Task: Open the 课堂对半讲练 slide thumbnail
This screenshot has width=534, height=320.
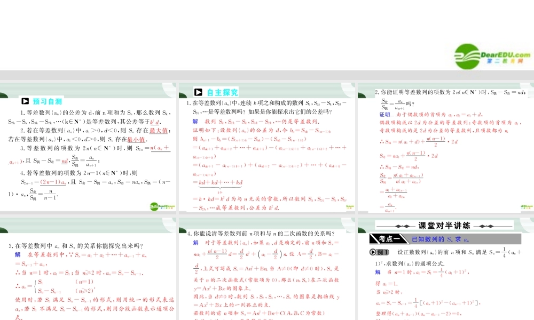Action: click(x=445, y=269)
